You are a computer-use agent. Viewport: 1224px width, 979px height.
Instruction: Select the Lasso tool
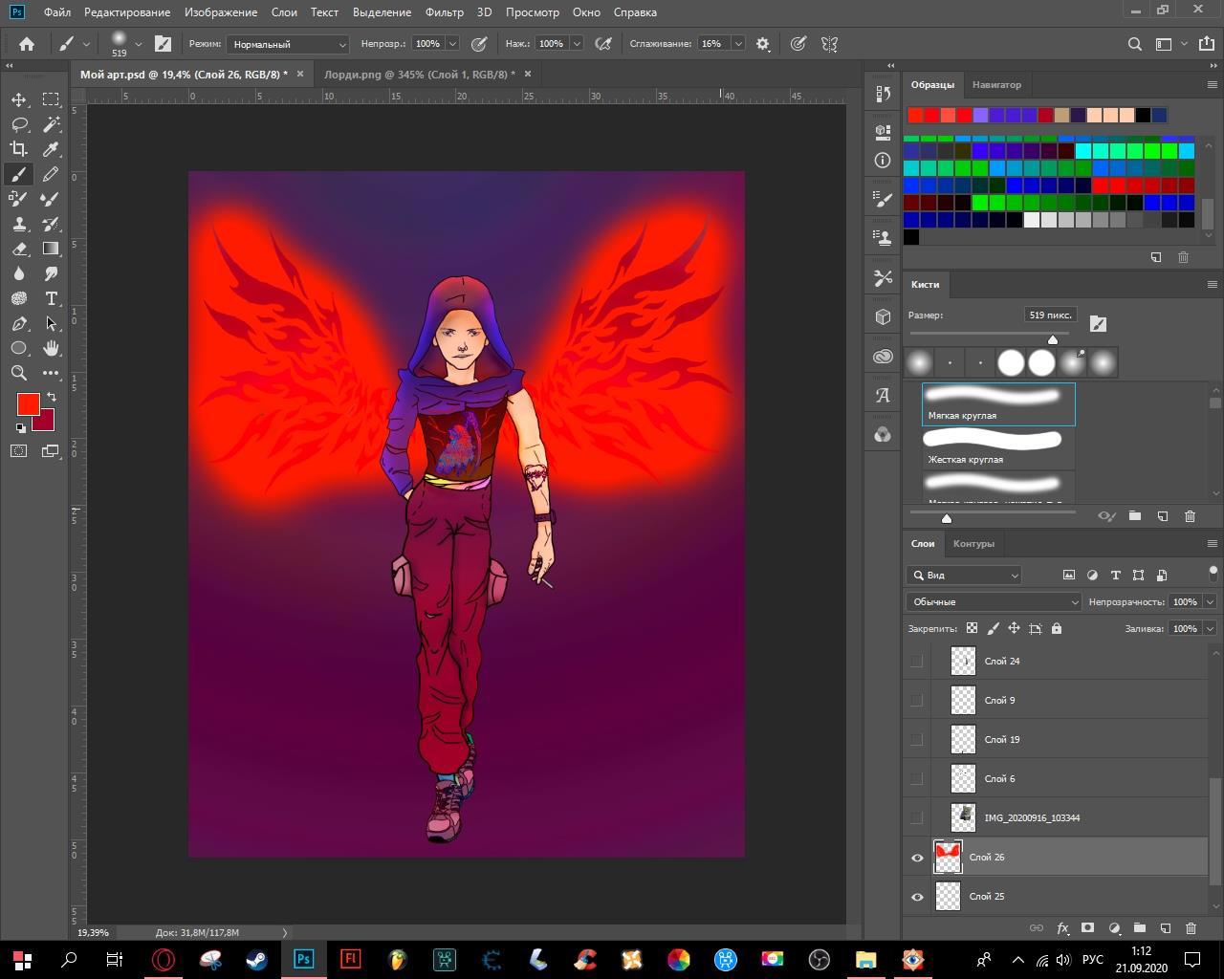tap(19, 124)
